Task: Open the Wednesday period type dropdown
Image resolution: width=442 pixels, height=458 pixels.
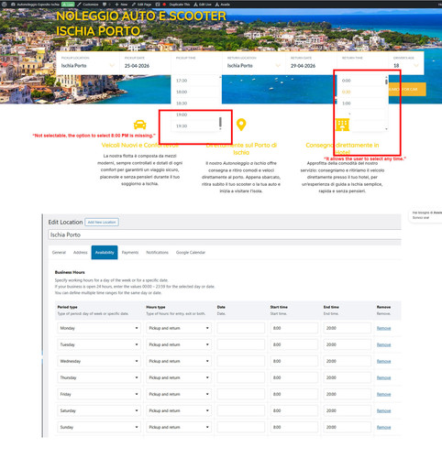Action: pos(99,361)
